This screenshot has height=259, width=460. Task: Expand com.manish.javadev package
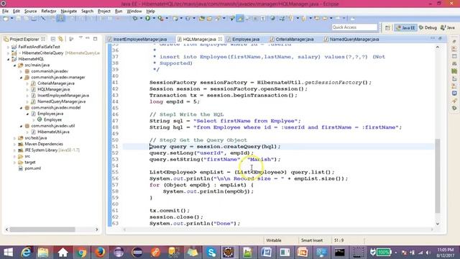[x=21, y=71]
